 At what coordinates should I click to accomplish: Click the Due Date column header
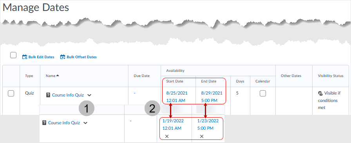pyautogui.click(x=142, y=76)
